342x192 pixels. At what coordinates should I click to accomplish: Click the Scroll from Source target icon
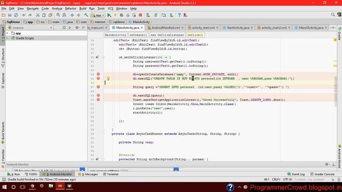click(x=64, y=28)
